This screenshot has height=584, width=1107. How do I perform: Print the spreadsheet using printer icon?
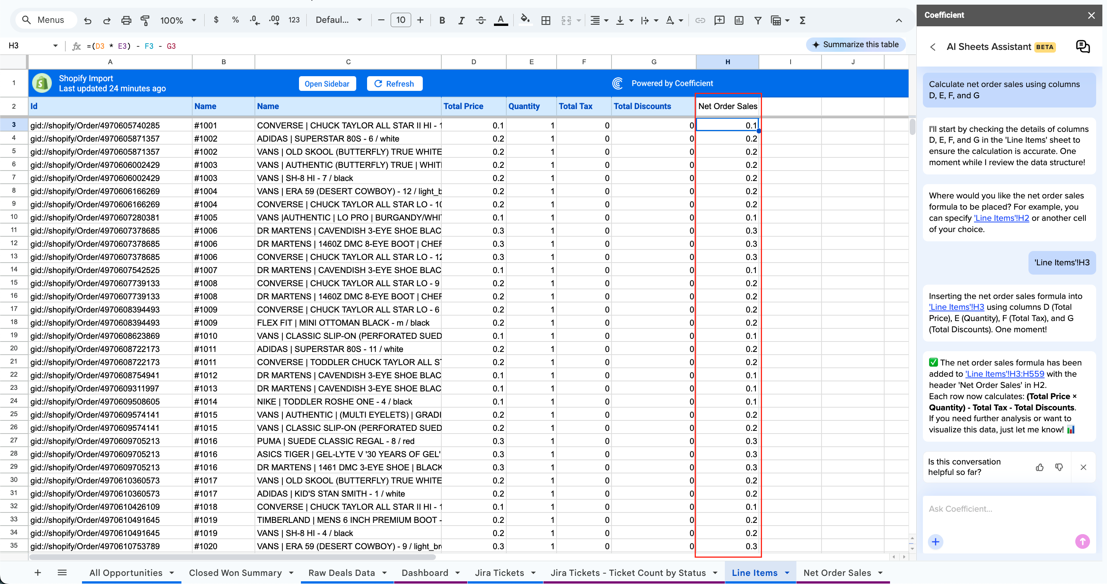126,20
